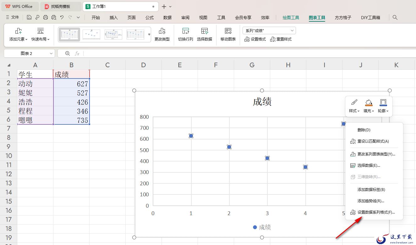
Task: Click Reset Style (重置样式) in ribbon
Action: 281,39
